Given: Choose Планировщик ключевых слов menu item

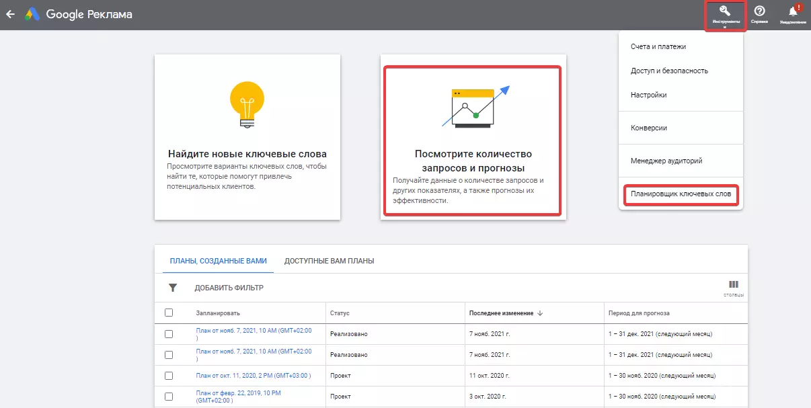Looking at the screenshot, I should (681, 196).
